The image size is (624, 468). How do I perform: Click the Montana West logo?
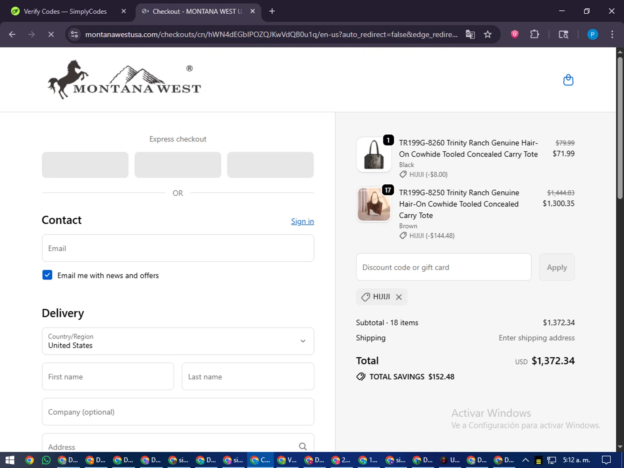pyautogui.click(x=124, y=79)
